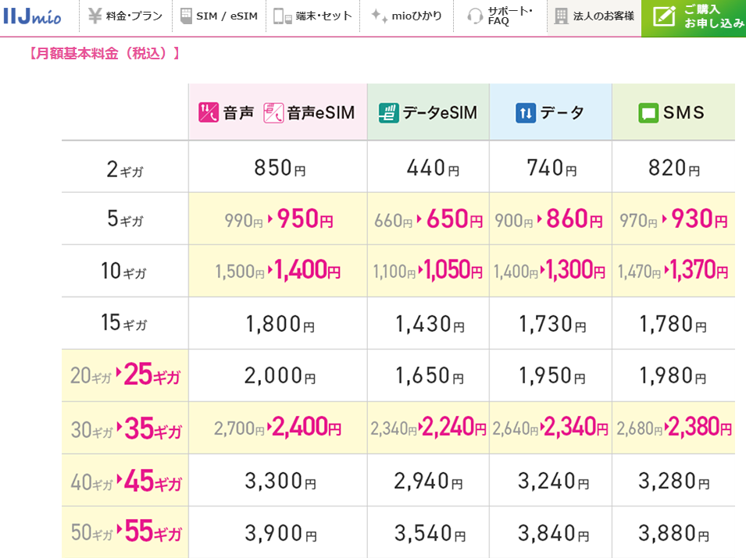Click the blue データ arrows icon
Screen dimensions: 746x558
click(526, 112)
